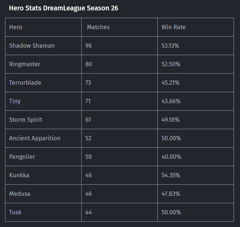Click Terrorblade's 73 matches value
The image size is (240, 227).
88,83
